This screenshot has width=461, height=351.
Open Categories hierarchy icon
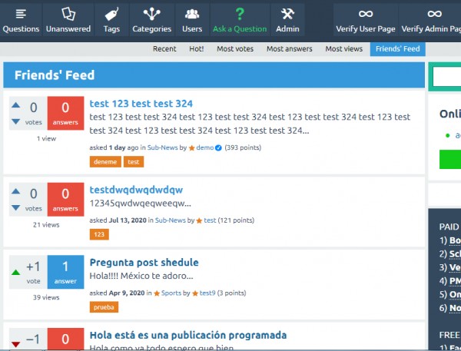click(151, 14)
